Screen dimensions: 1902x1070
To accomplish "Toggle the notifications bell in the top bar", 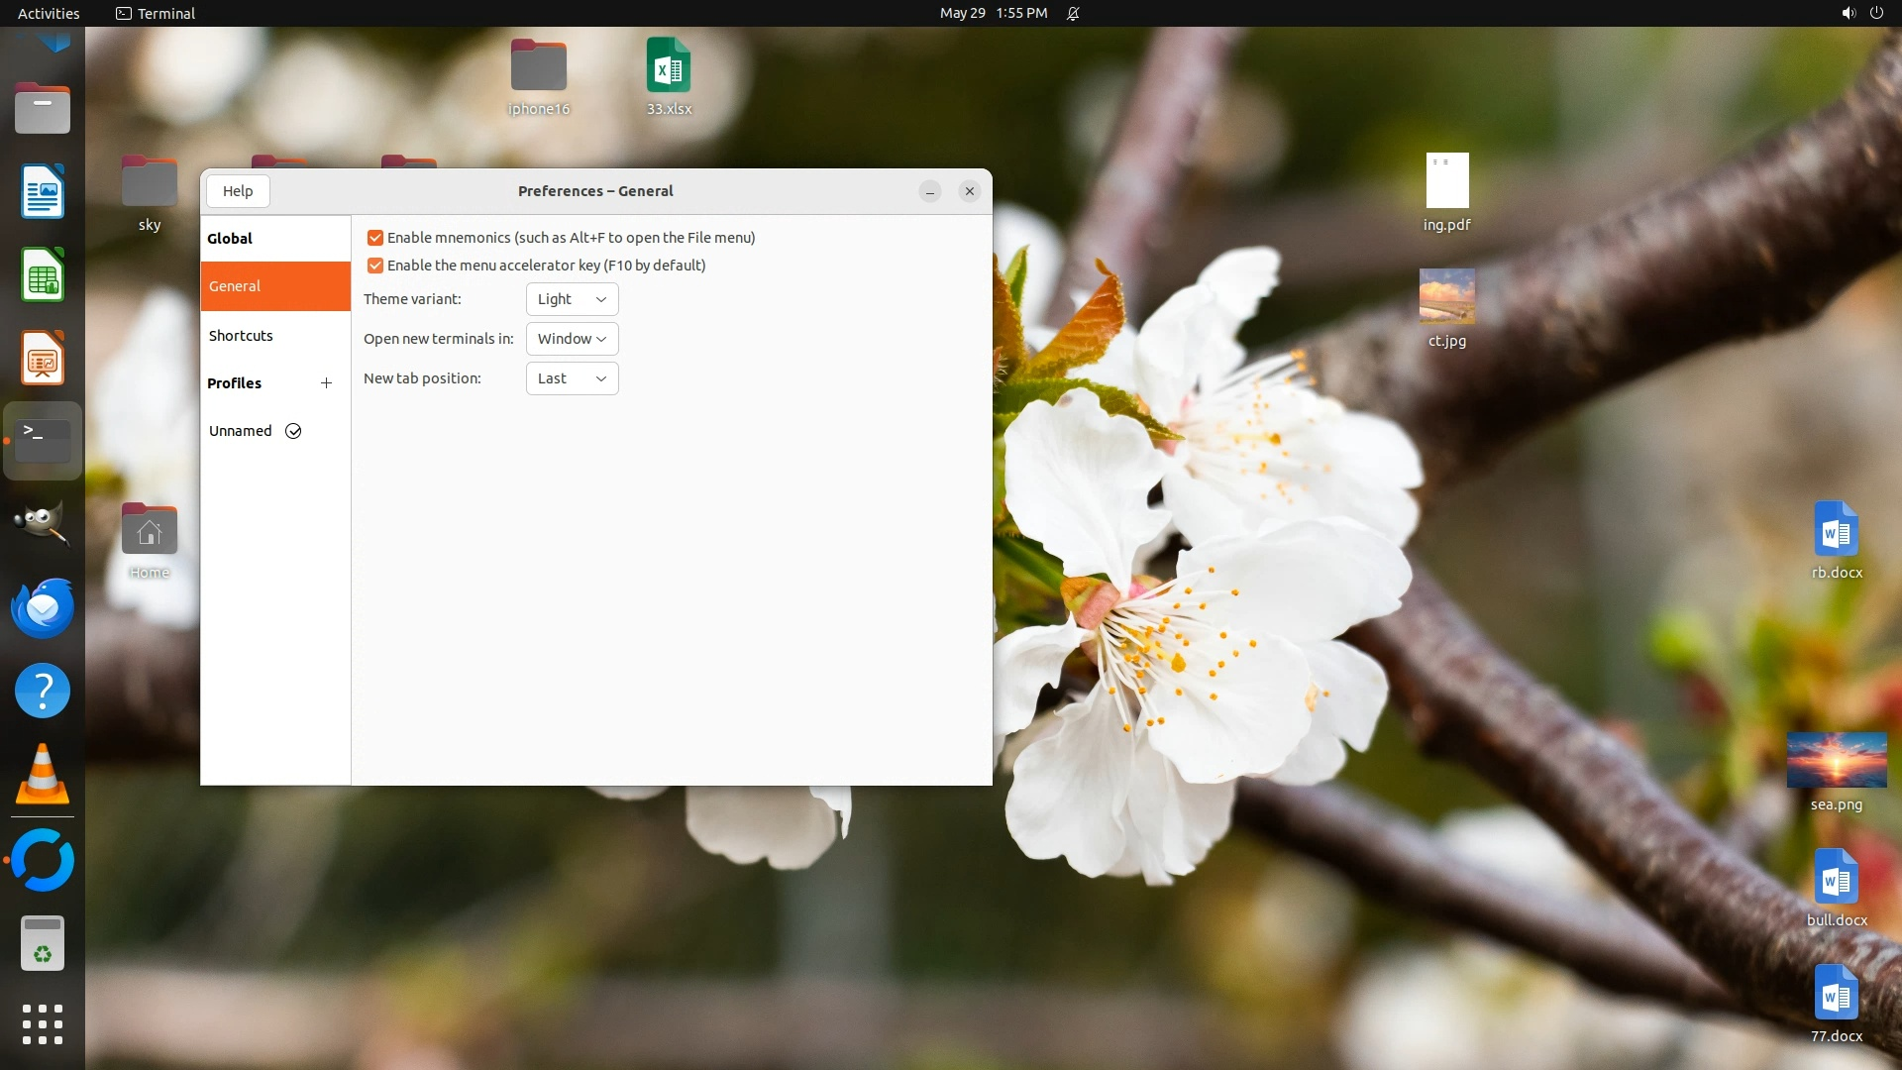I will pos(1073,13).
